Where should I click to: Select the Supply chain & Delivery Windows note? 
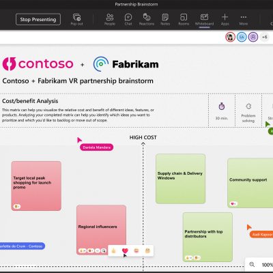pos(180,179)
